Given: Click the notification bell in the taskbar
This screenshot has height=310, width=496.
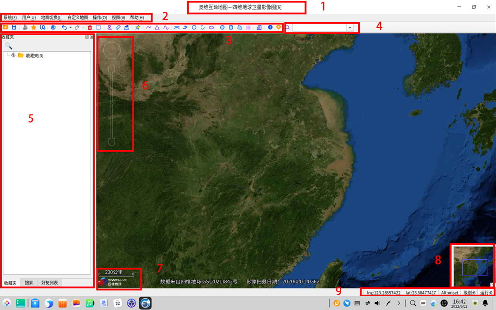Looking at the screenshot, I should (x=485, y=303).
